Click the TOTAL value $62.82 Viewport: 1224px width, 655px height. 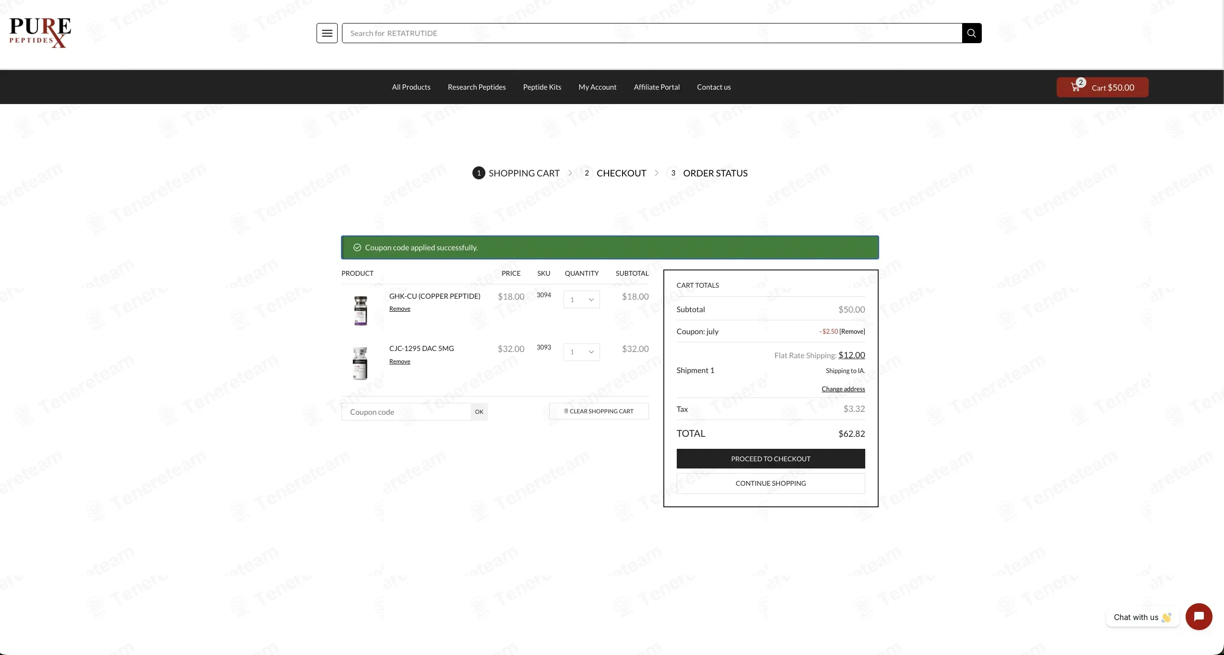point(852,434)
